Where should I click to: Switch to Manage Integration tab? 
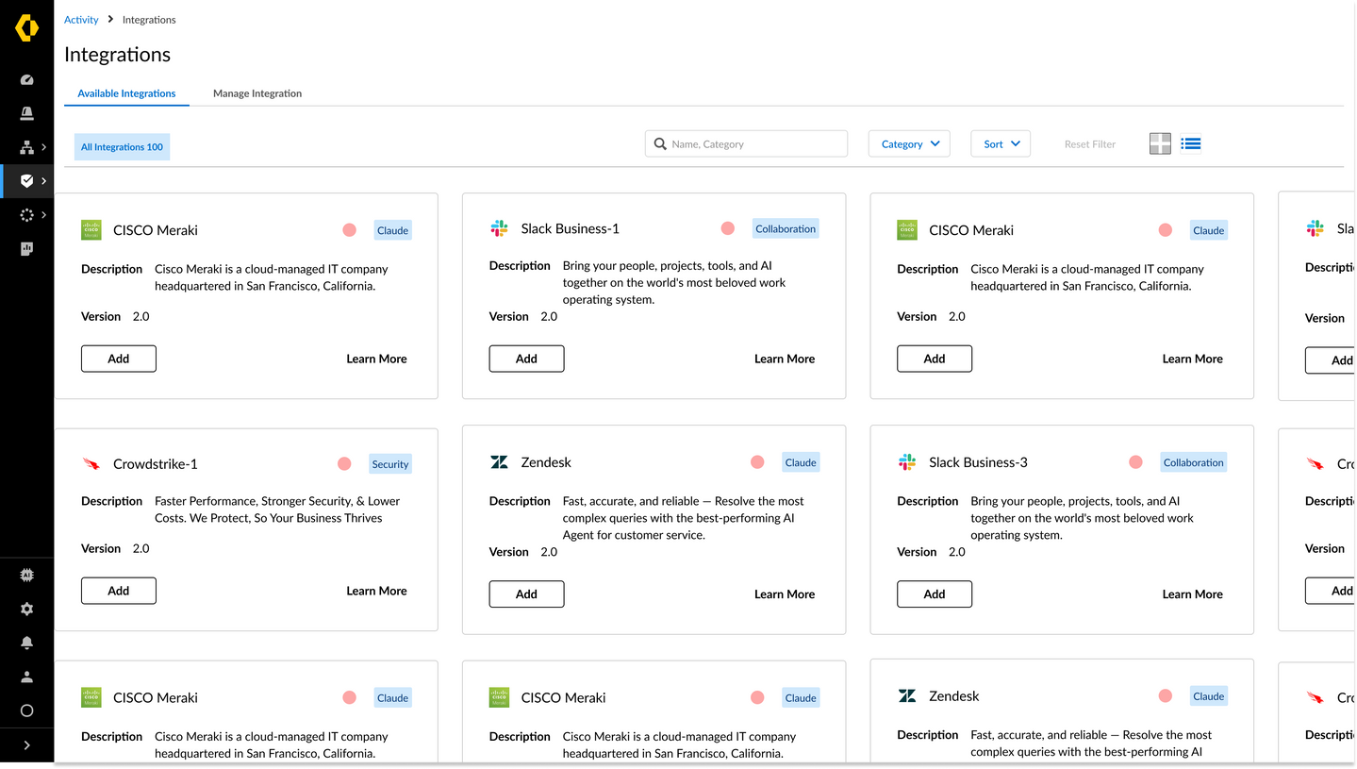257,93
